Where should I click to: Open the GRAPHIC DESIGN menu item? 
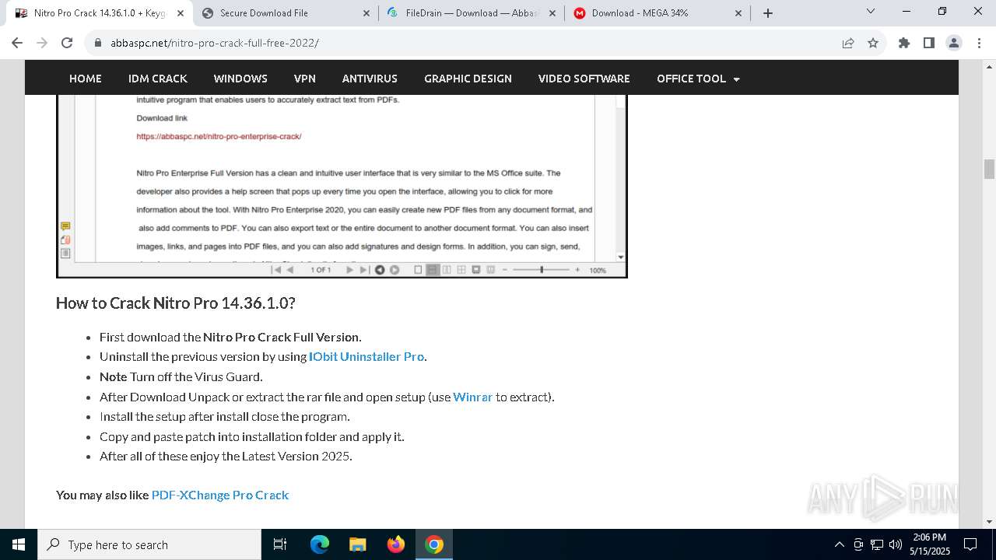point(468,79)
